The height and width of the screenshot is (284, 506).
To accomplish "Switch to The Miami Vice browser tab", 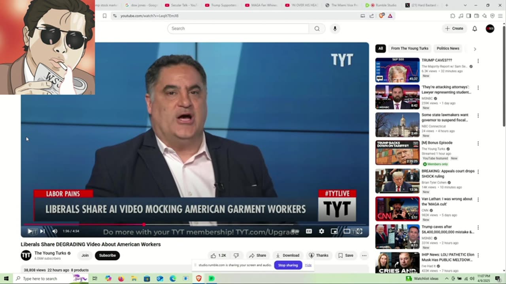I will coord(342,5).
